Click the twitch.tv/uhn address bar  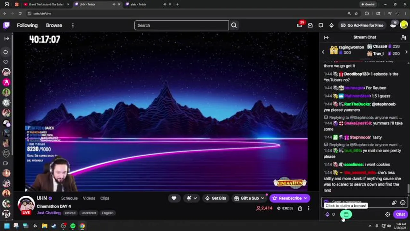(186, 13)
